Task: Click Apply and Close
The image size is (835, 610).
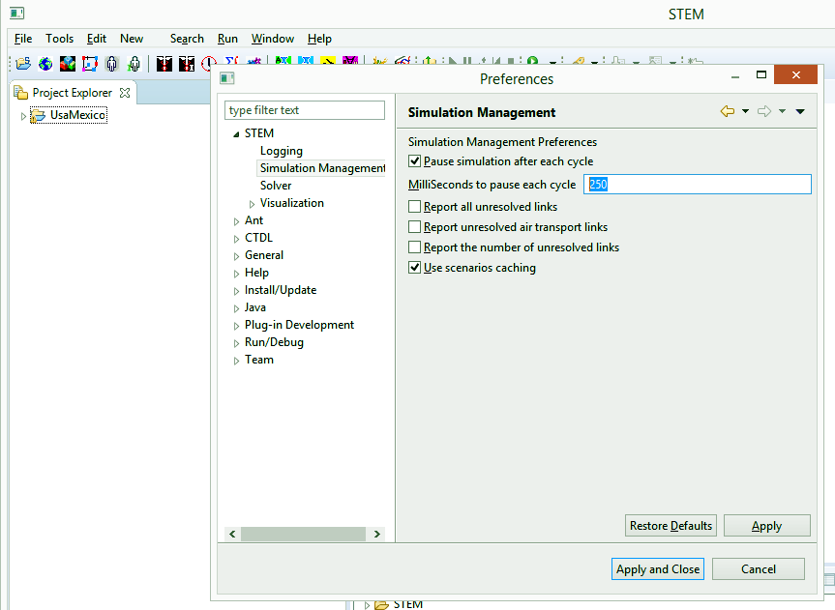Action: click(658, 569)
